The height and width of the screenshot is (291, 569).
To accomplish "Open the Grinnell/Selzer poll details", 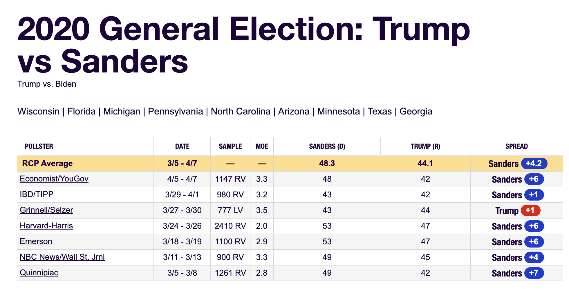I will click(46, 210).
